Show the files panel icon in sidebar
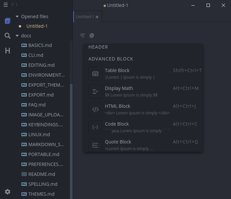 click(x=8, y=21)
